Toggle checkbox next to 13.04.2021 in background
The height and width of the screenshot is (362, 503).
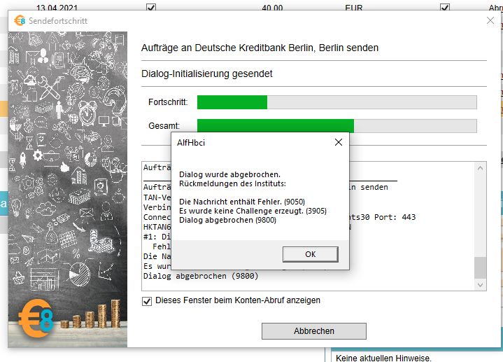click(x=151, y=7)
